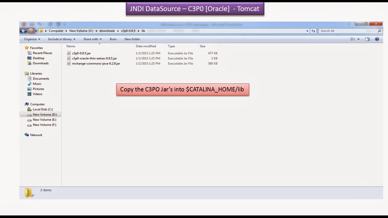388x218 pixels.
Task: Open New Volume (E:) in sidebar
Action: 45,120
